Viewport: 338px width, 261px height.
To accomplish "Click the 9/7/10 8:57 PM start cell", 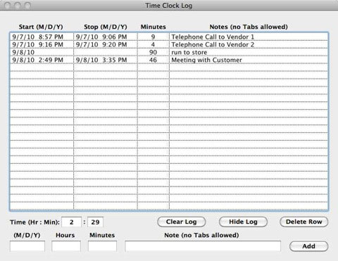I will 42,37.
